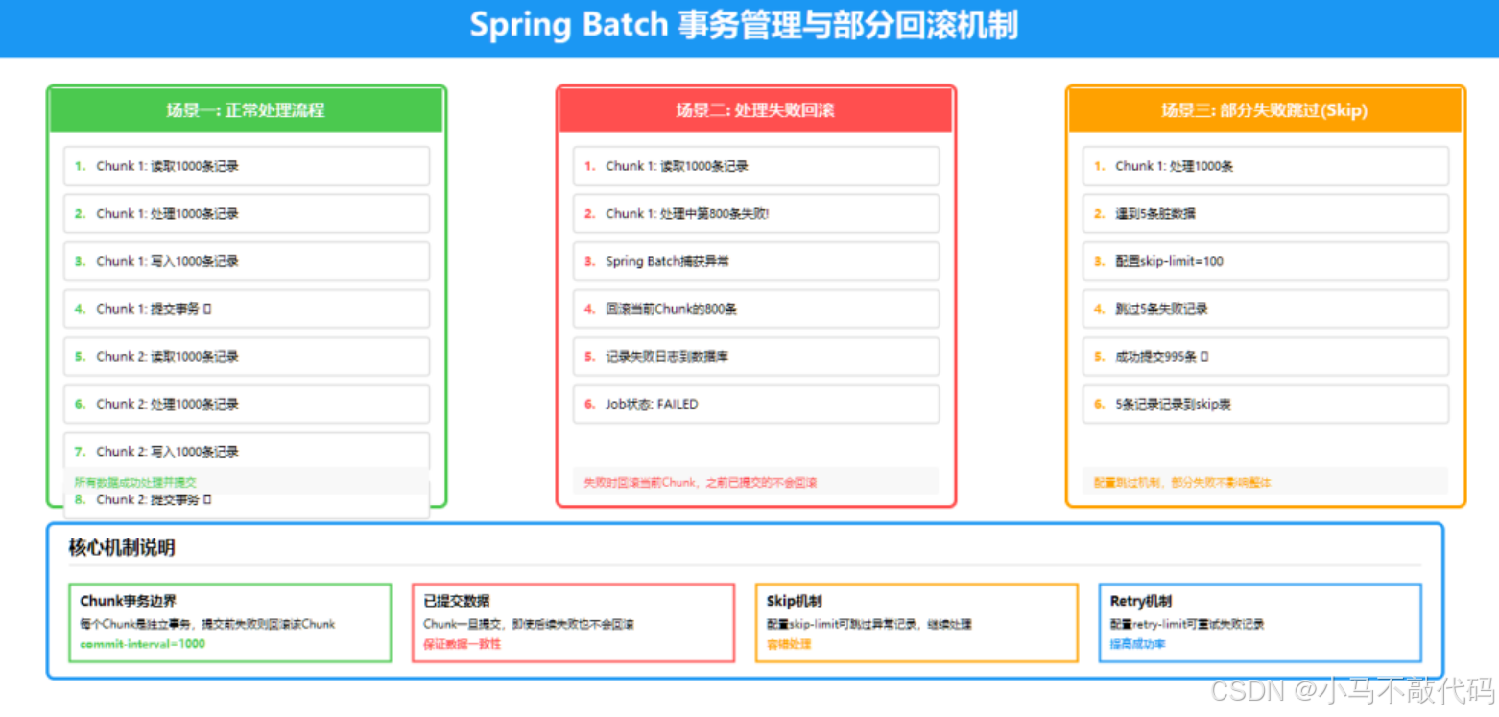1499x717 pixels.
Task: Select row '成功提交995条'
Action: (x=1266, y=356)
